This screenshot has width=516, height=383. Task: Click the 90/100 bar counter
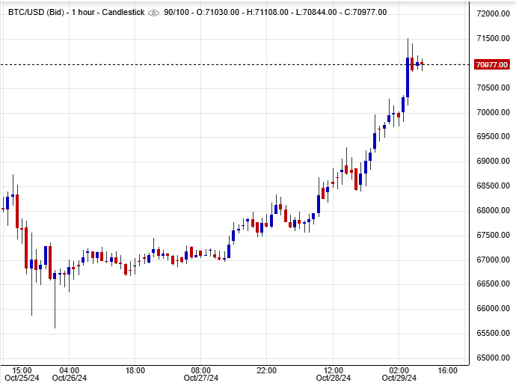176,13
